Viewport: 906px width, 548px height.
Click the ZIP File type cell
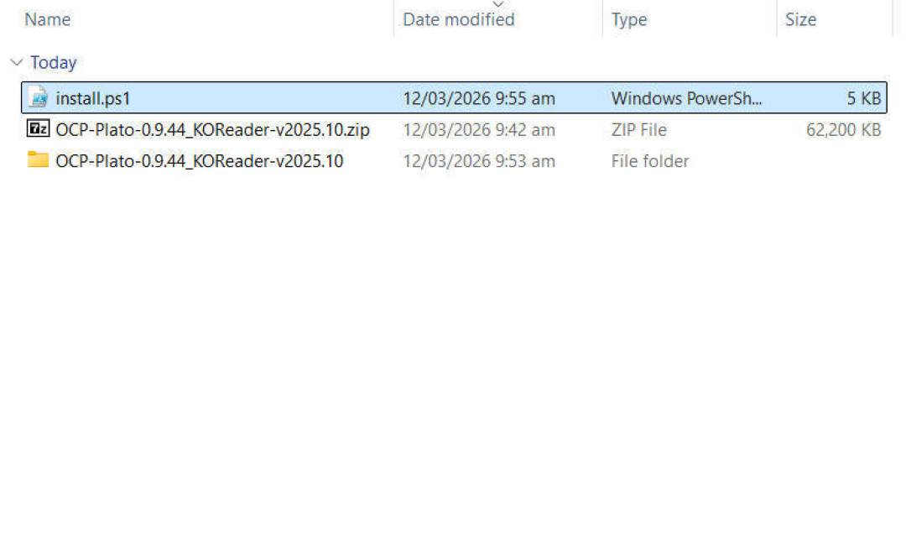click(638, 129)
